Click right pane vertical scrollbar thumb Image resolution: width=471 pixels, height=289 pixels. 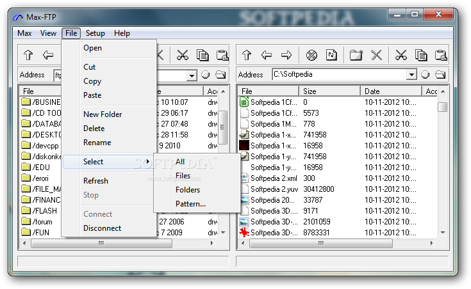click(442, 107)
